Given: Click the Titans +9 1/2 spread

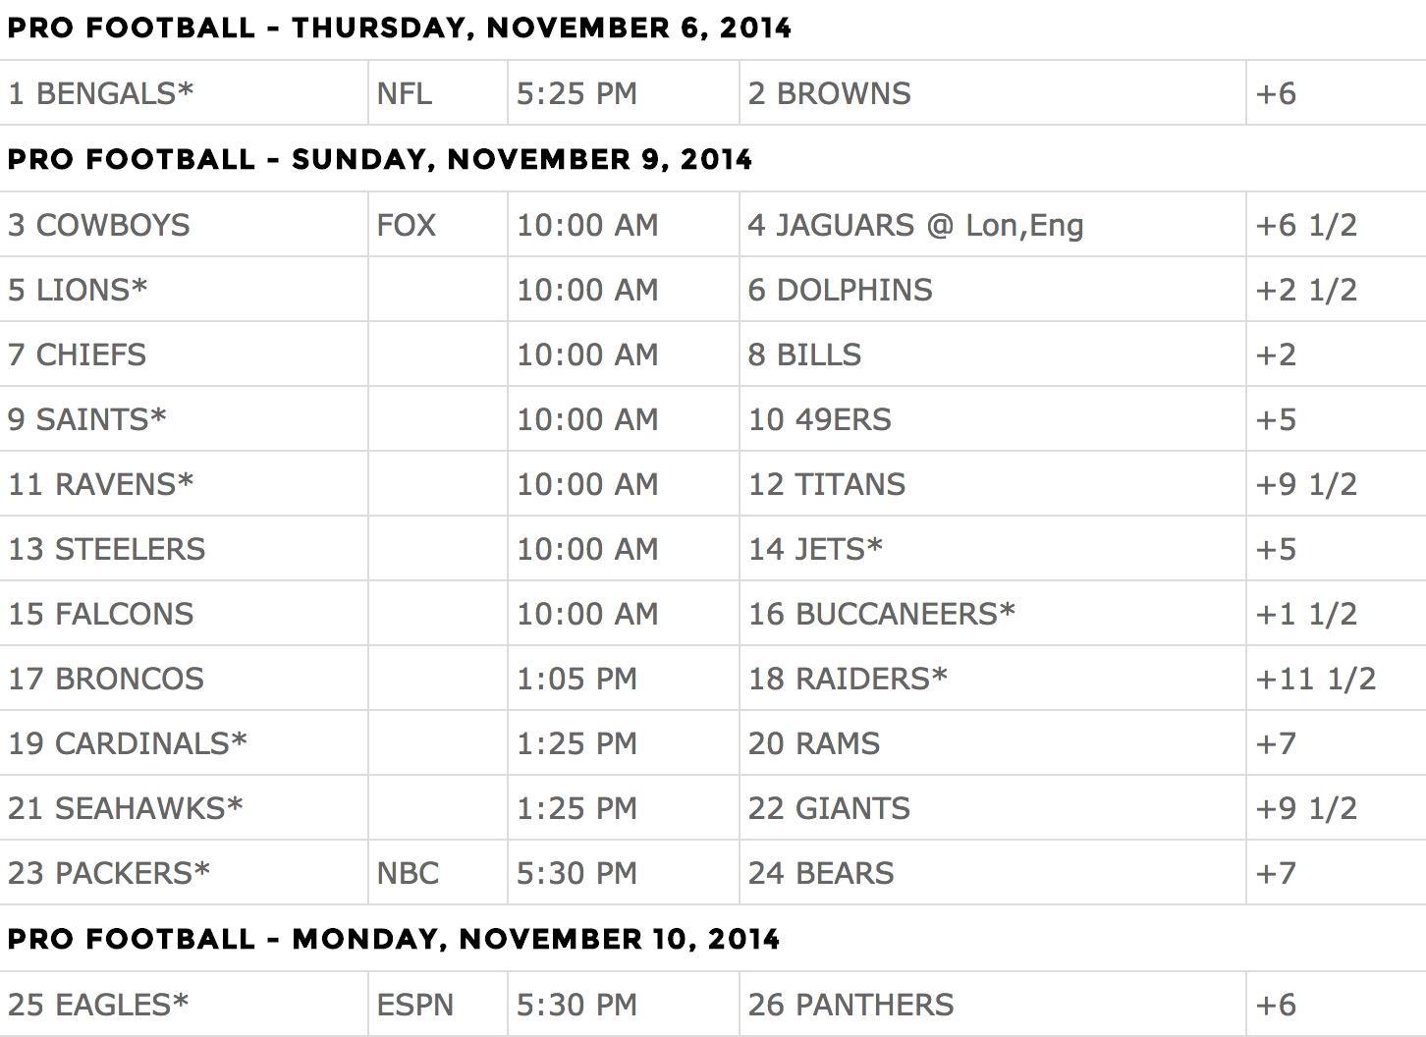Looking at the screenshot, I should [x=1306, y=484].
